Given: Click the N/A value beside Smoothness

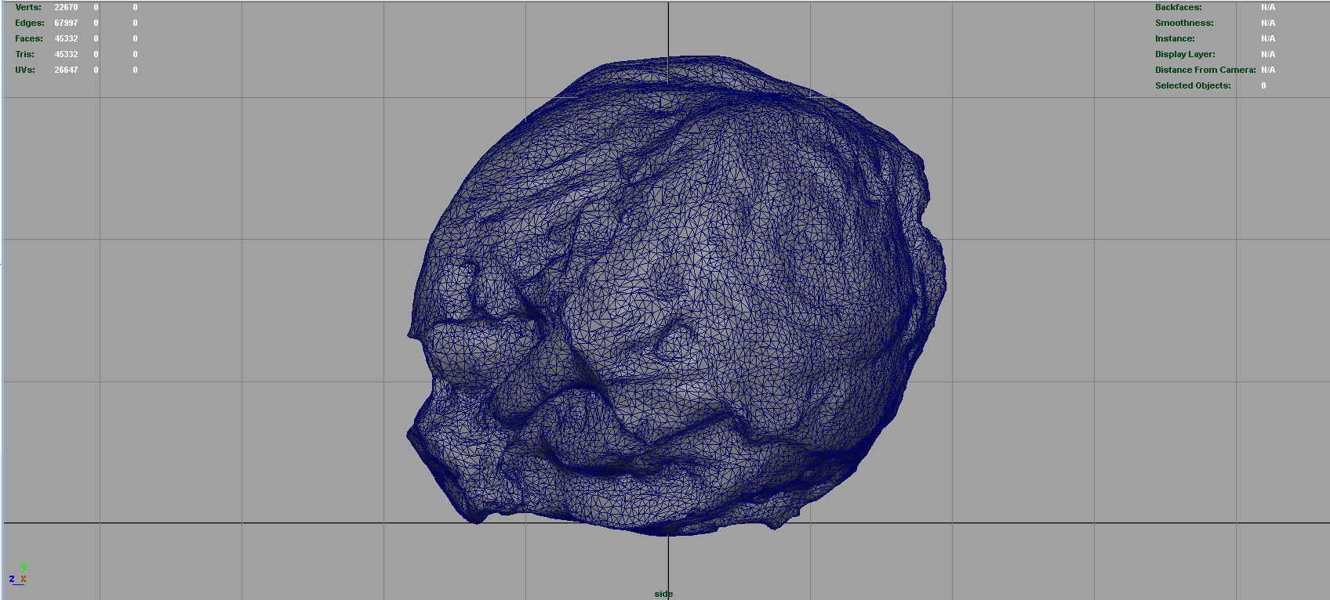Looking at the screenshot, I should pos(1268,23).
